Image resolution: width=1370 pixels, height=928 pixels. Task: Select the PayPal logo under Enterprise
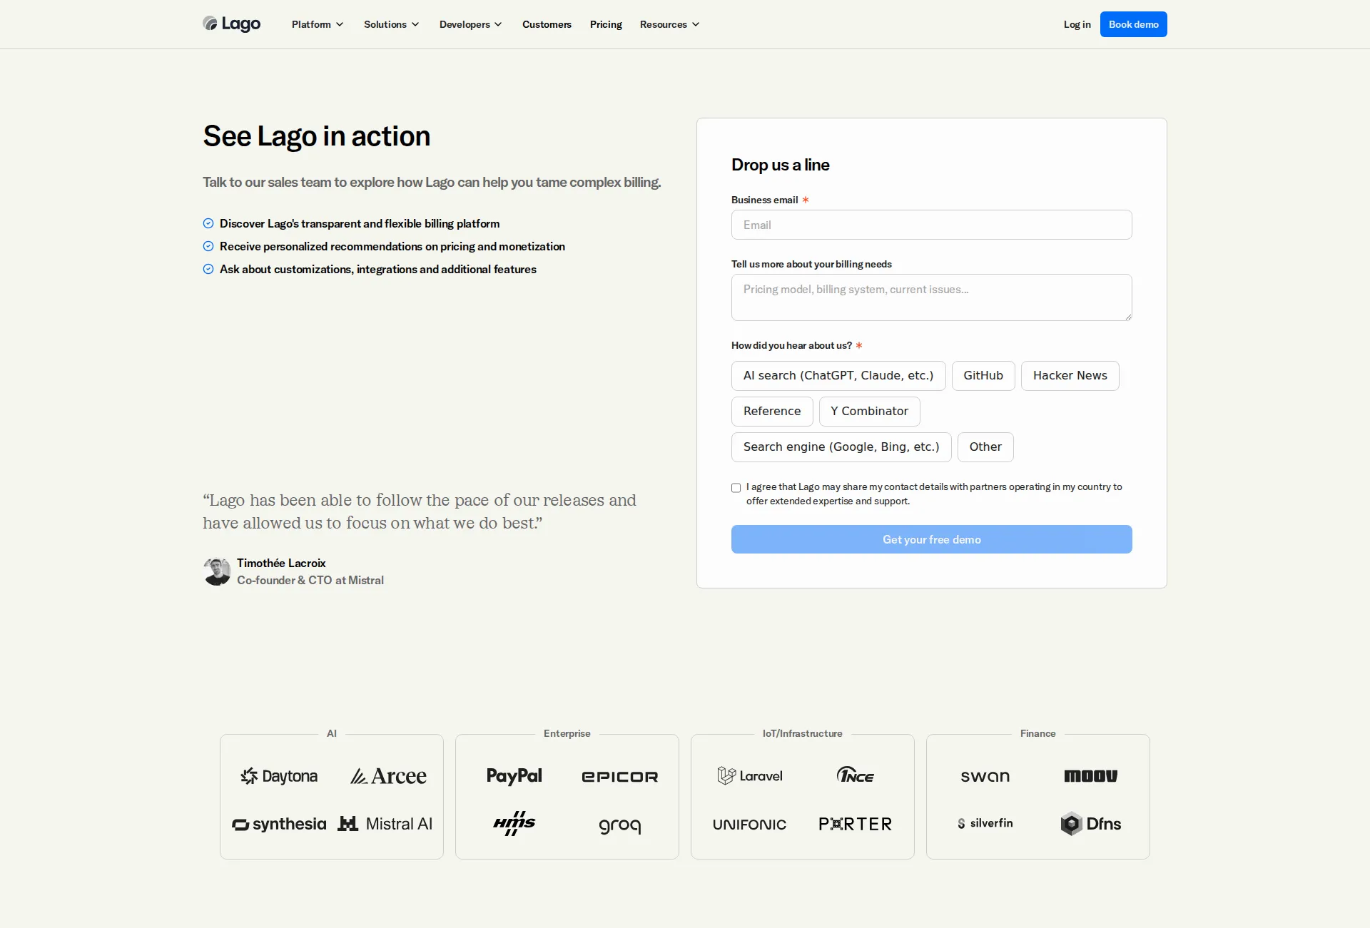[x=514, y=776]
